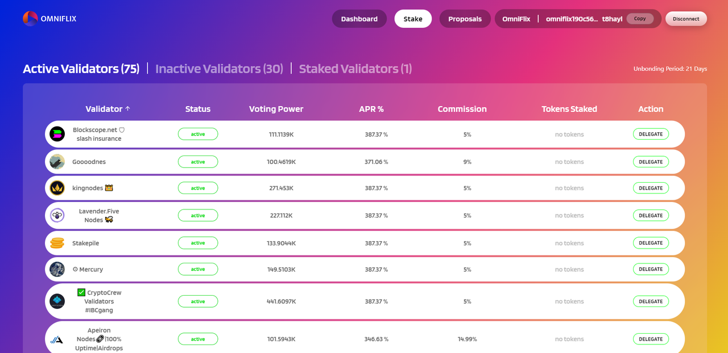The width and height of the screenshot is (728, 353).
Task: Click the Lavender.Five Nodes bee avatar
Action: [x=57, y=216]
